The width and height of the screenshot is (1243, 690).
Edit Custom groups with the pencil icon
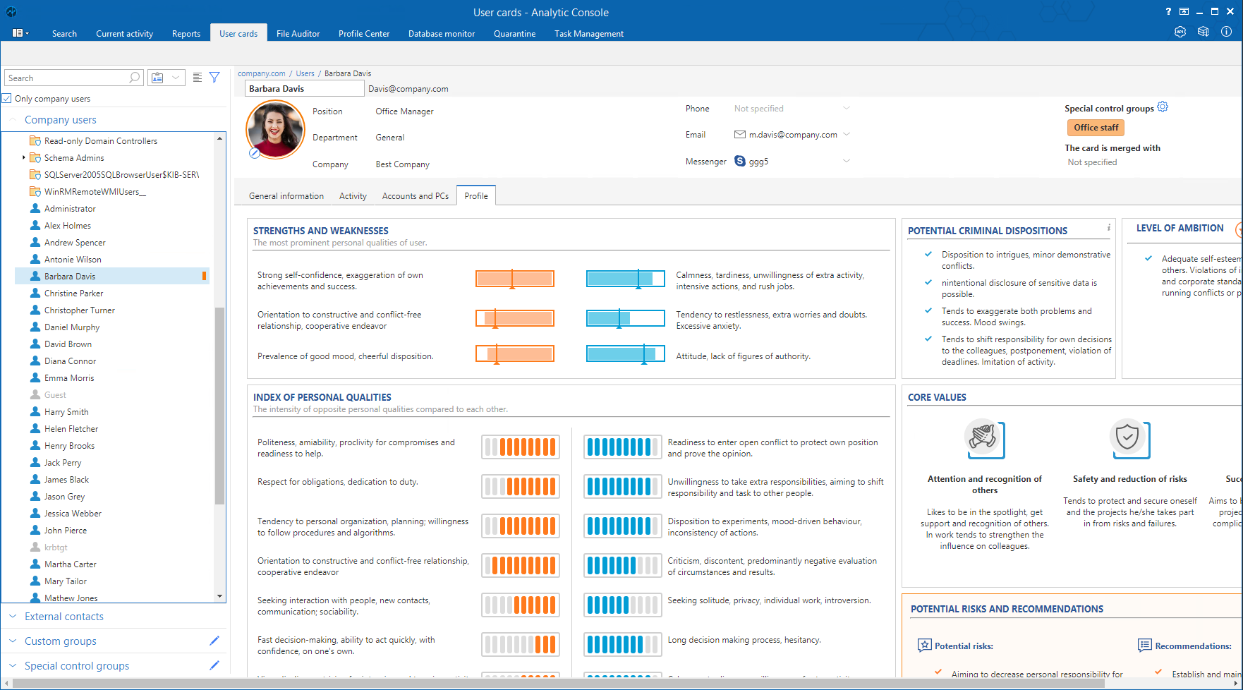click(x=214, y=641)
